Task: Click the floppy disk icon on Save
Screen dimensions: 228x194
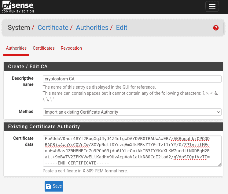Action: 48,186
